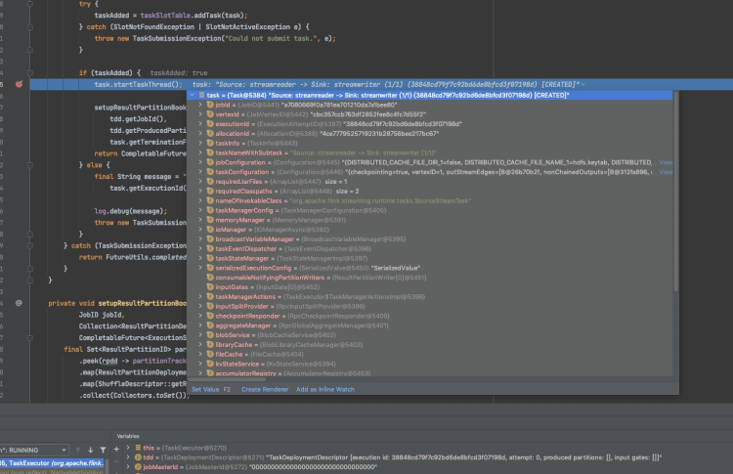Expand the serializedExecutionConfig field
Viewport: 733px width, 474px height.
200,268
